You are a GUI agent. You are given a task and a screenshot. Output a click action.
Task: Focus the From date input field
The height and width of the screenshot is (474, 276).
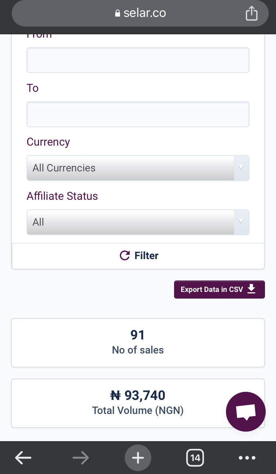(138, 60)
